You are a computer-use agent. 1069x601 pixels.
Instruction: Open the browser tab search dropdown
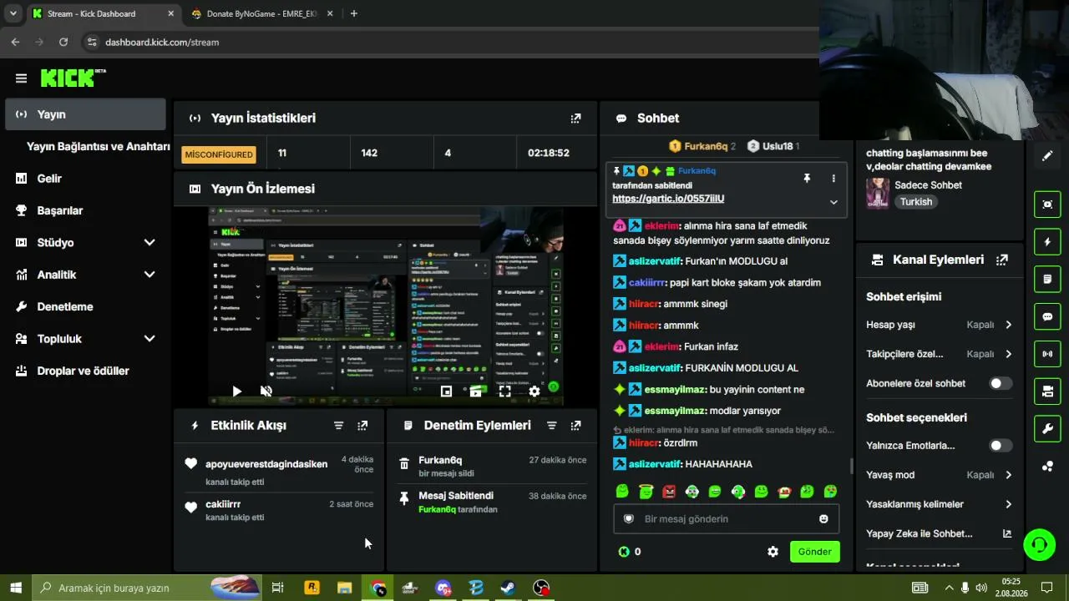coord(13,13)
